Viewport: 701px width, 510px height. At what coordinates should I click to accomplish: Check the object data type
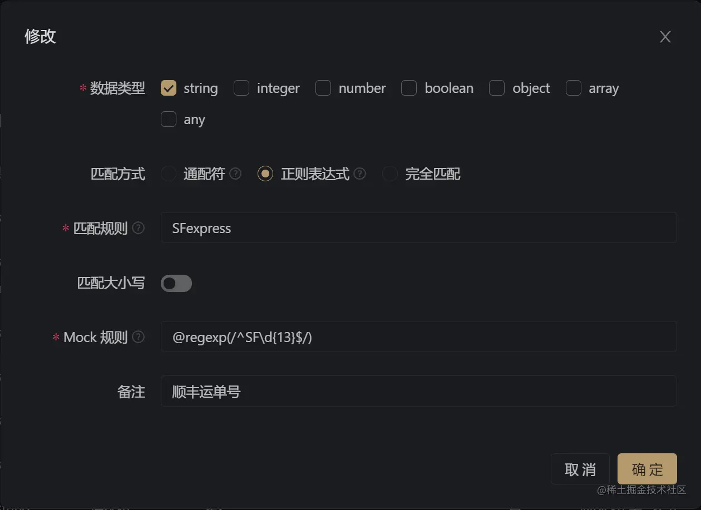(x=497, y=88)
